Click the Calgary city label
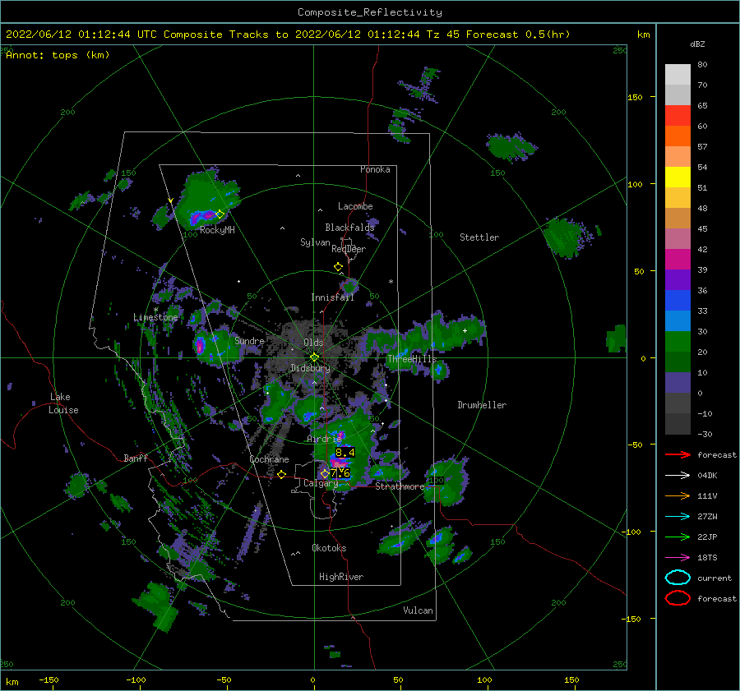 tap(321, 483)
